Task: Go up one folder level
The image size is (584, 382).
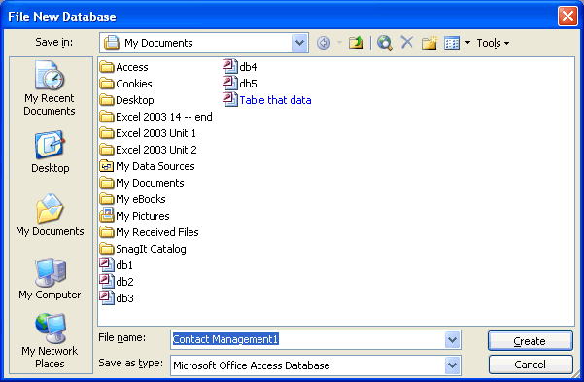Action: [x=356, y=43]
